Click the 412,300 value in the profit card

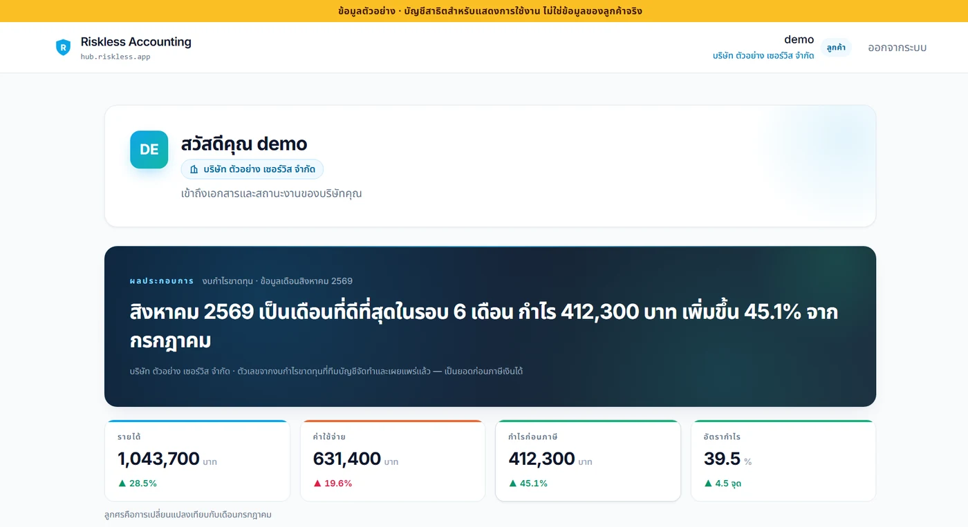542,459
